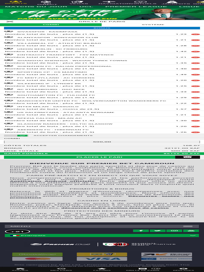Click the +21 age restriction badge
Viewport: 204px width, 272px height.
pyautogui.click(x=17, y=232)
